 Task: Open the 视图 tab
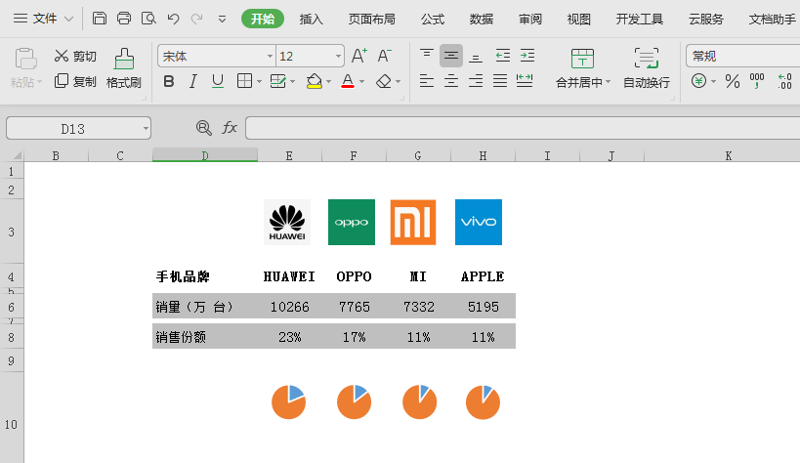point(579,19)
